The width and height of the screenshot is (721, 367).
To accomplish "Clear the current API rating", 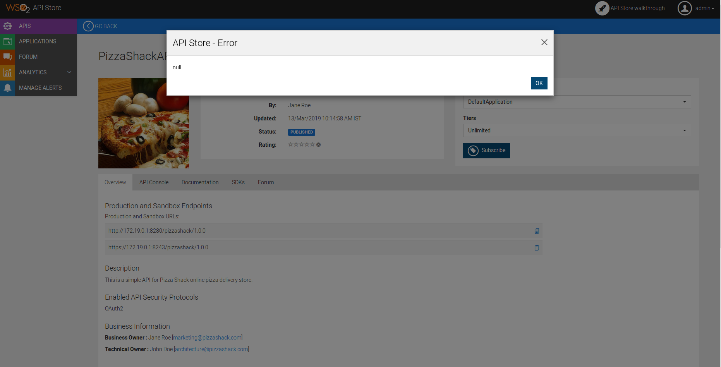I will [x=318, y=144].
